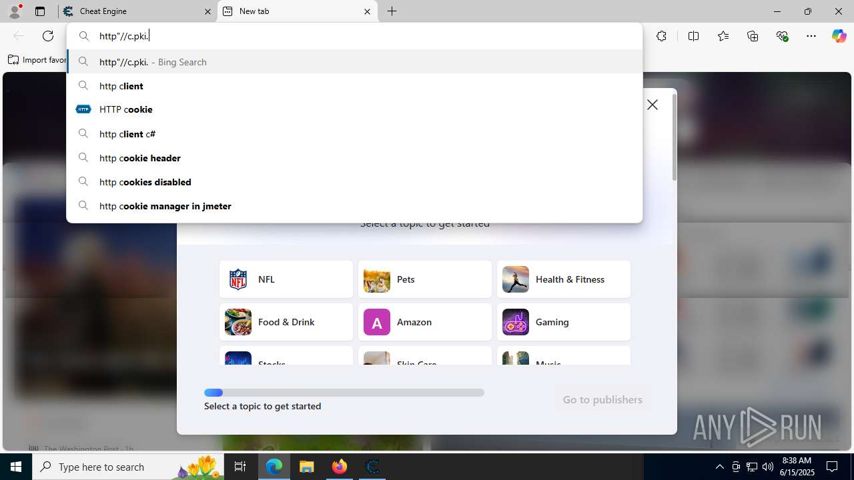Open the Settings and more ellipsis menu

(811, 36)
